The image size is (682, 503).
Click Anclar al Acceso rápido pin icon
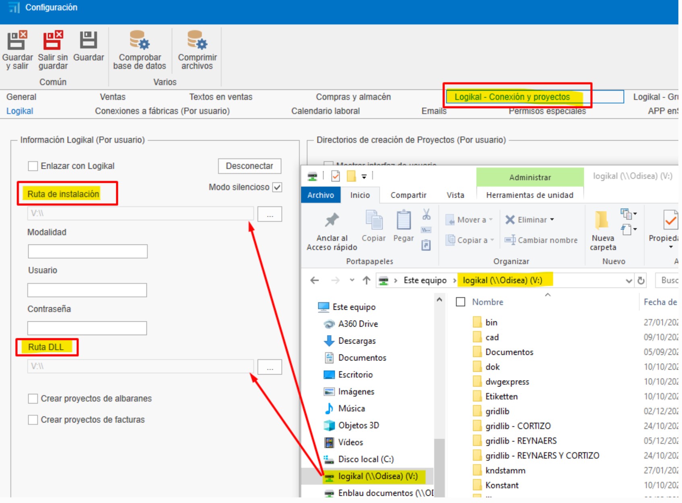tap(332, 220)
